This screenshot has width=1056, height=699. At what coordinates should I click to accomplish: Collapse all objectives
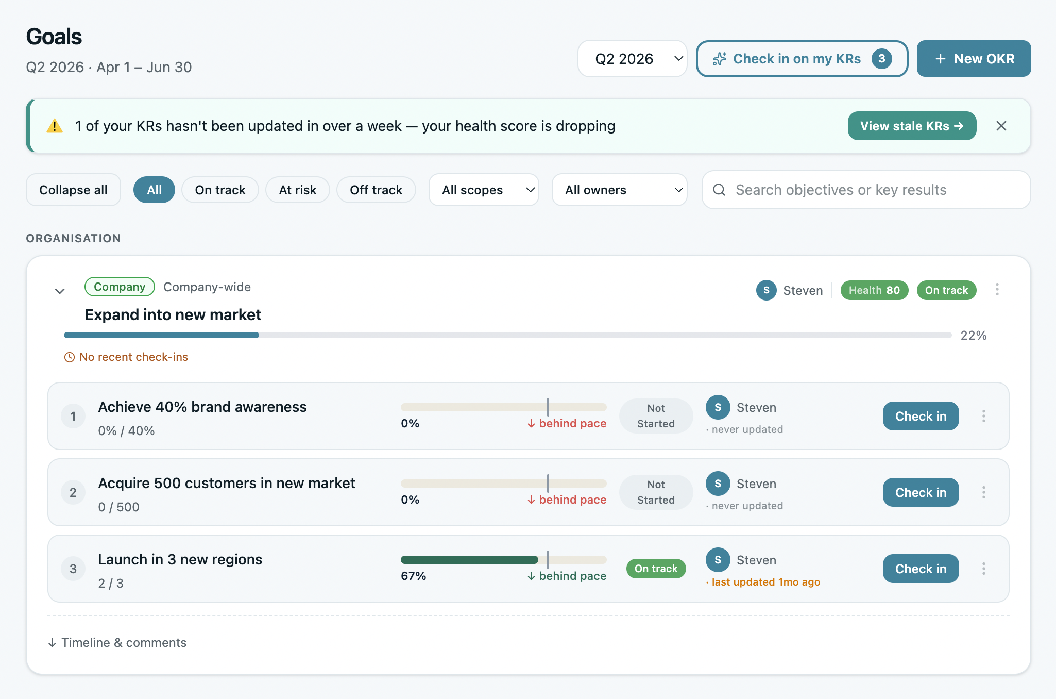tap(74, 190)
